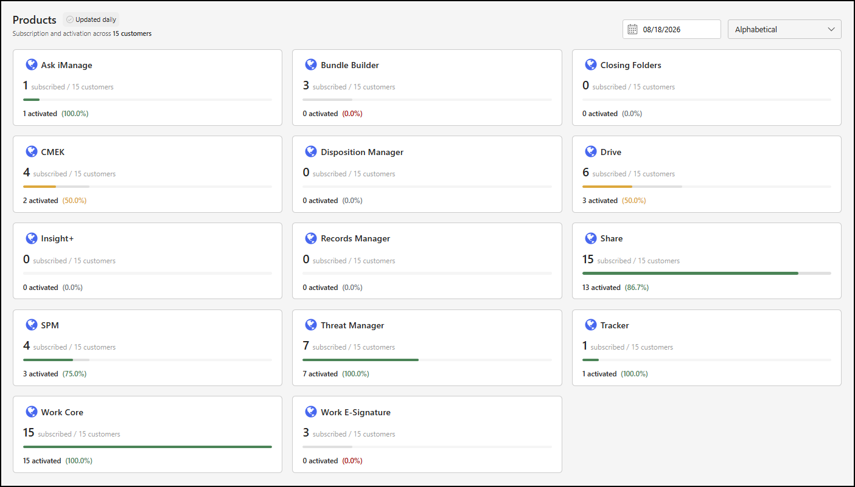Image resolution: width=855 pixels, height=487 pixels.
Task: Click '7 activated' on the Threat Manager card
Action: point(320,374)
